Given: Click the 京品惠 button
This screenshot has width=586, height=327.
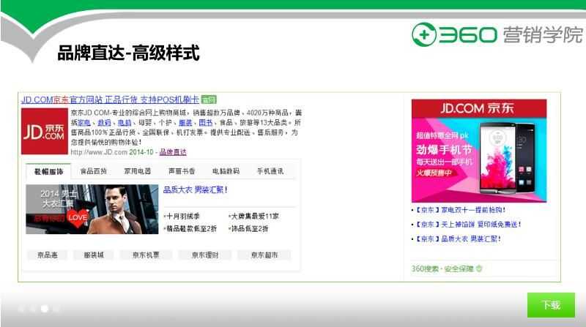Looking at the screenshot, I should point(48,255).
